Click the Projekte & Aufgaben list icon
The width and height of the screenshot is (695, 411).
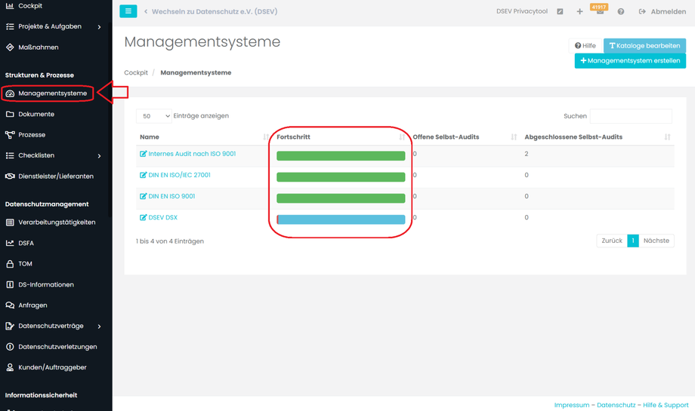tap(10, 26)
